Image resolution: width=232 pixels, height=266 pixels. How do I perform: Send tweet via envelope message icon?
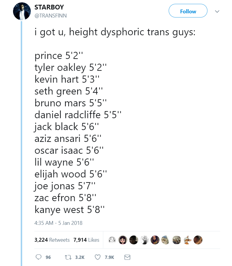127,257
